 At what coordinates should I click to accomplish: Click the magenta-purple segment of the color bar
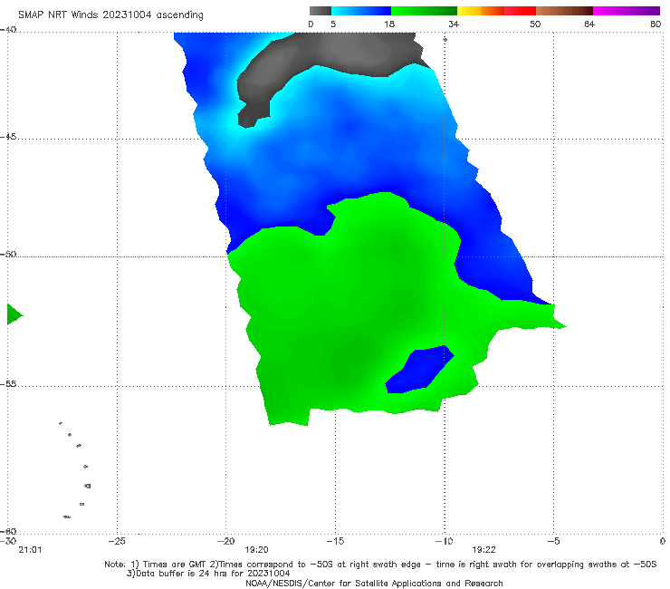(627, 11)
